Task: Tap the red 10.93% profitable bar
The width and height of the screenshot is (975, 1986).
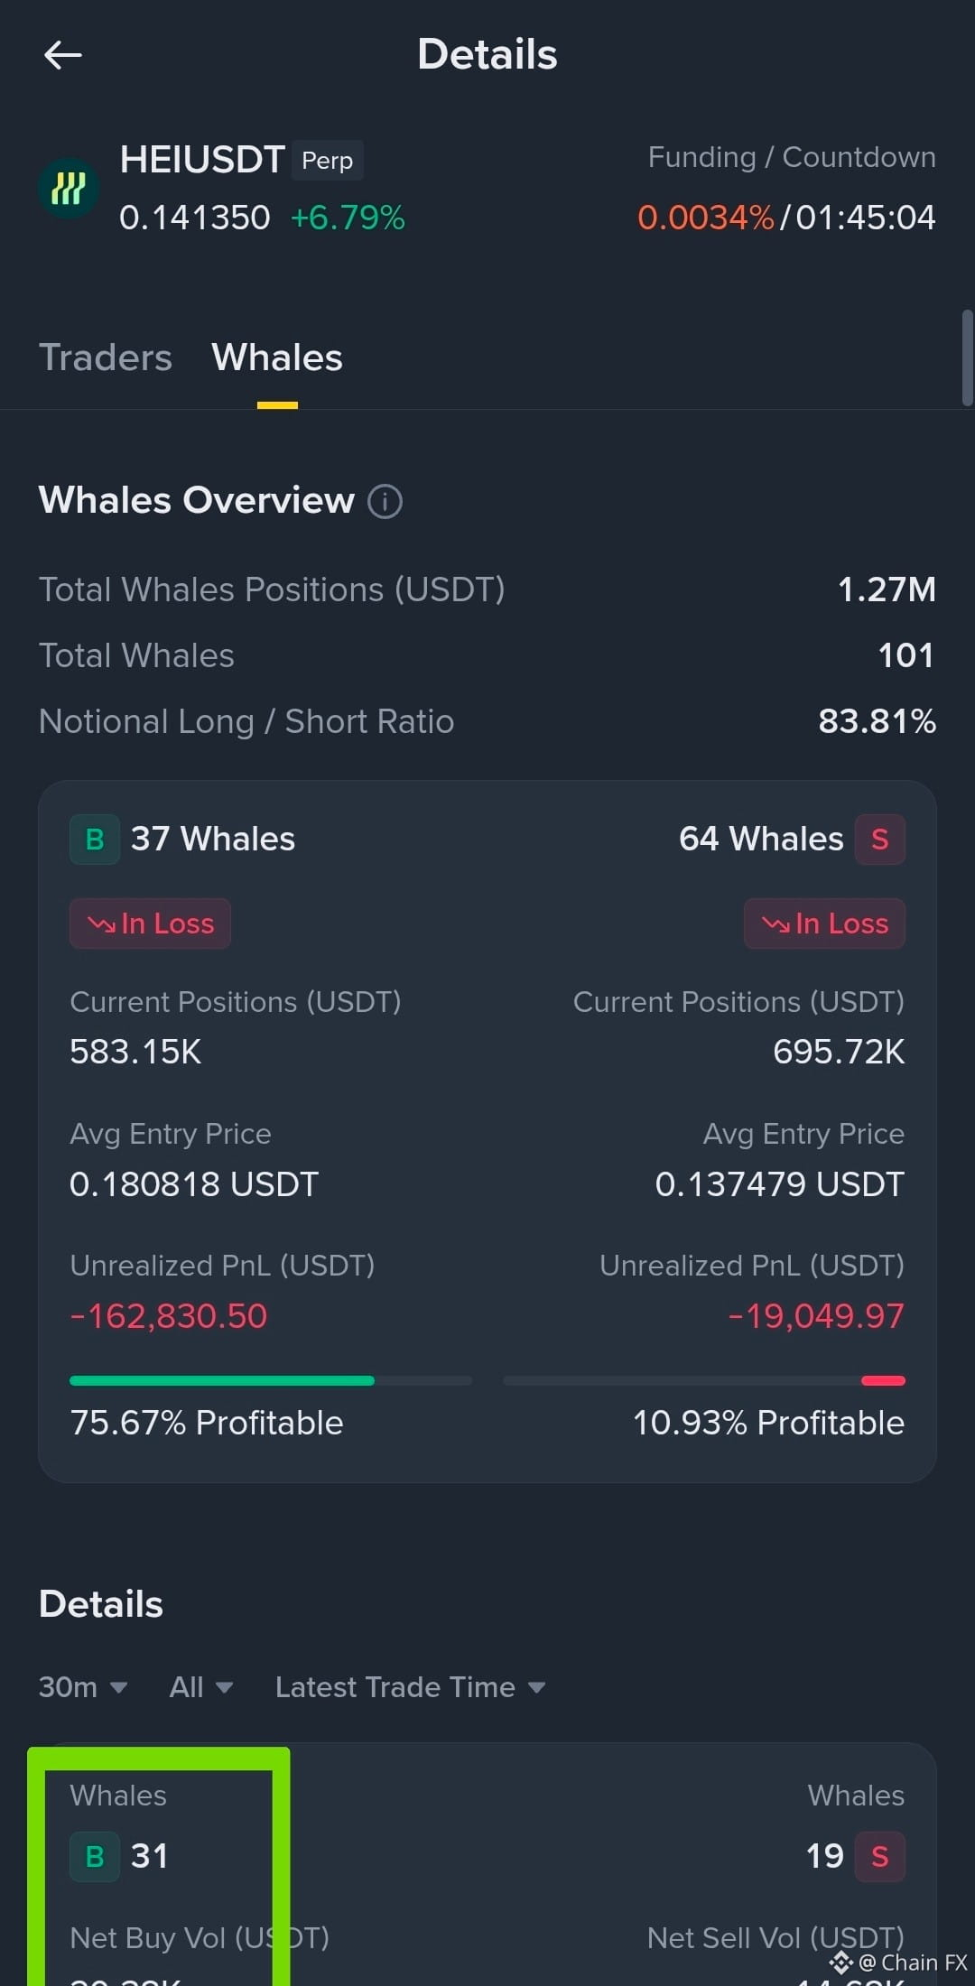Action: pyautogui.click(x=883, y=1380)
